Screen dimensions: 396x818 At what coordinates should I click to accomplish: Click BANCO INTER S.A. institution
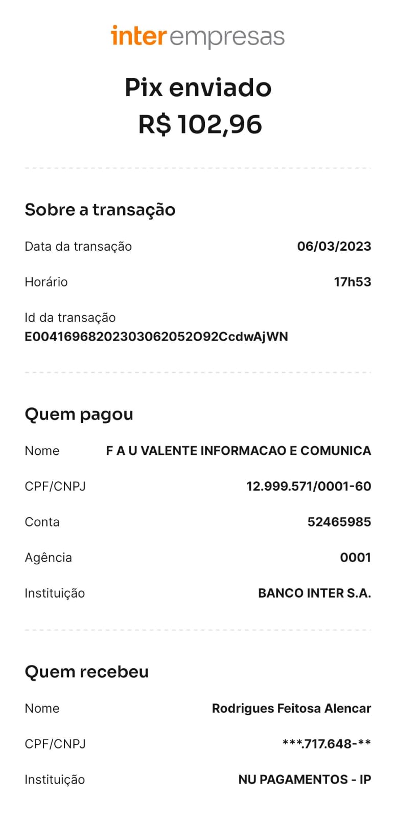click(315, 593)
